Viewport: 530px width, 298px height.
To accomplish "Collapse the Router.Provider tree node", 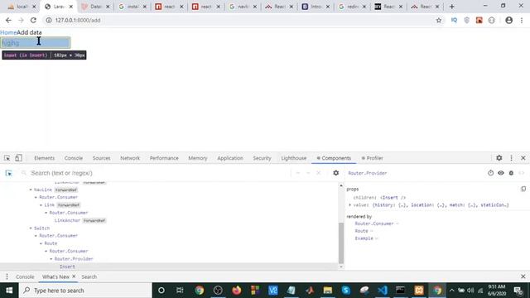I will (51, 259).
